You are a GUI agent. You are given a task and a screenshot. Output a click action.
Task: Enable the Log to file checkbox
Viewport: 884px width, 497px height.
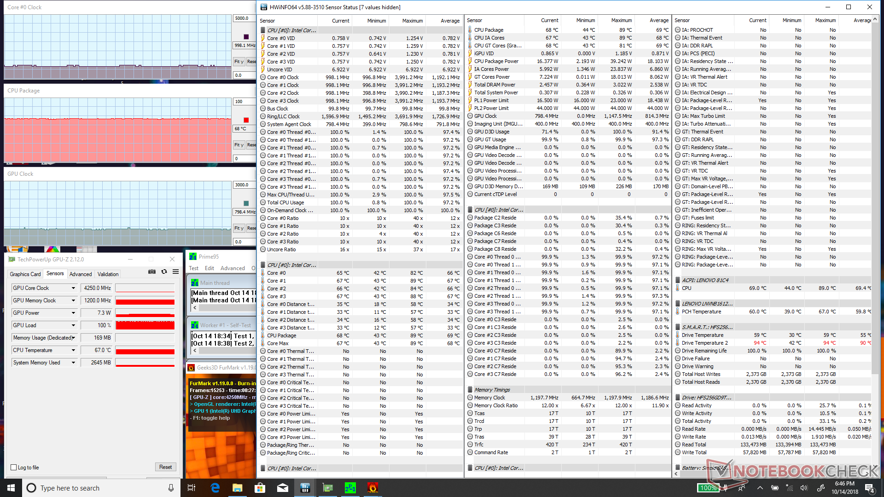[x=14, y=468]
